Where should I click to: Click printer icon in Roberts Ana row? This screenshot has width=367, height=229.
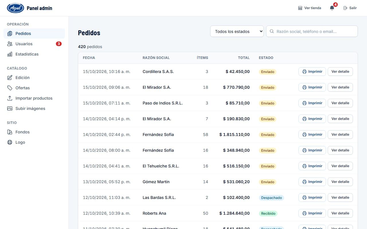pyautogui.click(x=304, y=213)
